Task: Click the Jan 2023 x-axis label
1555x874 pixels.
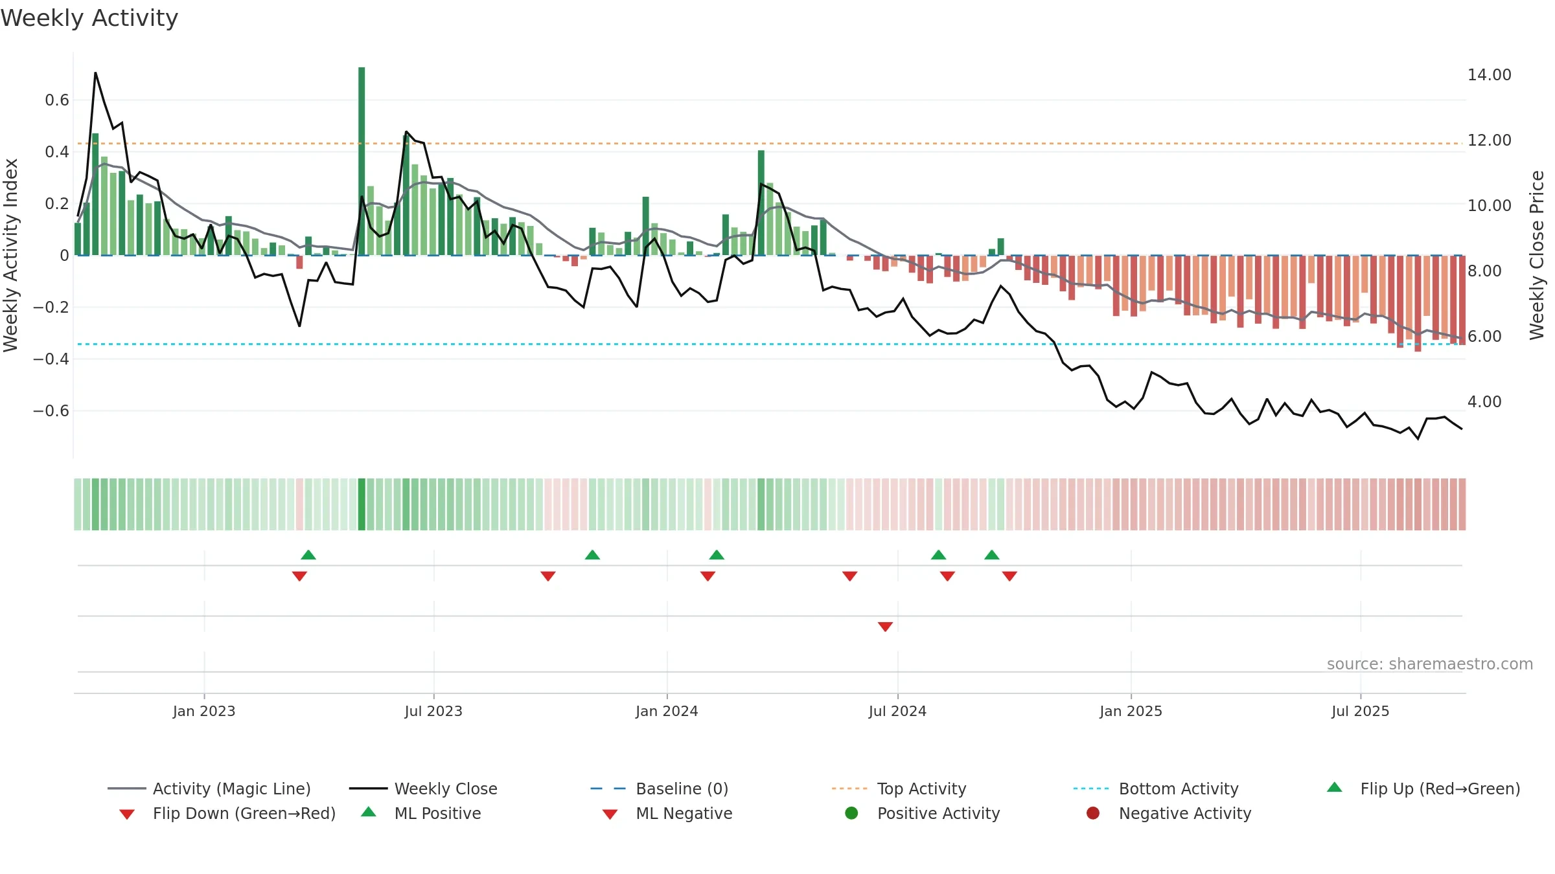Action: 204,711
